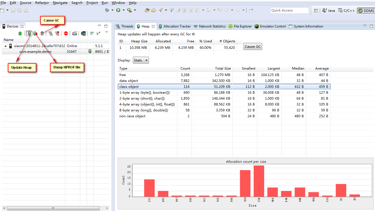Switch to the Threads tab
This screenshot has width=375, height=211.
point(124,26)
